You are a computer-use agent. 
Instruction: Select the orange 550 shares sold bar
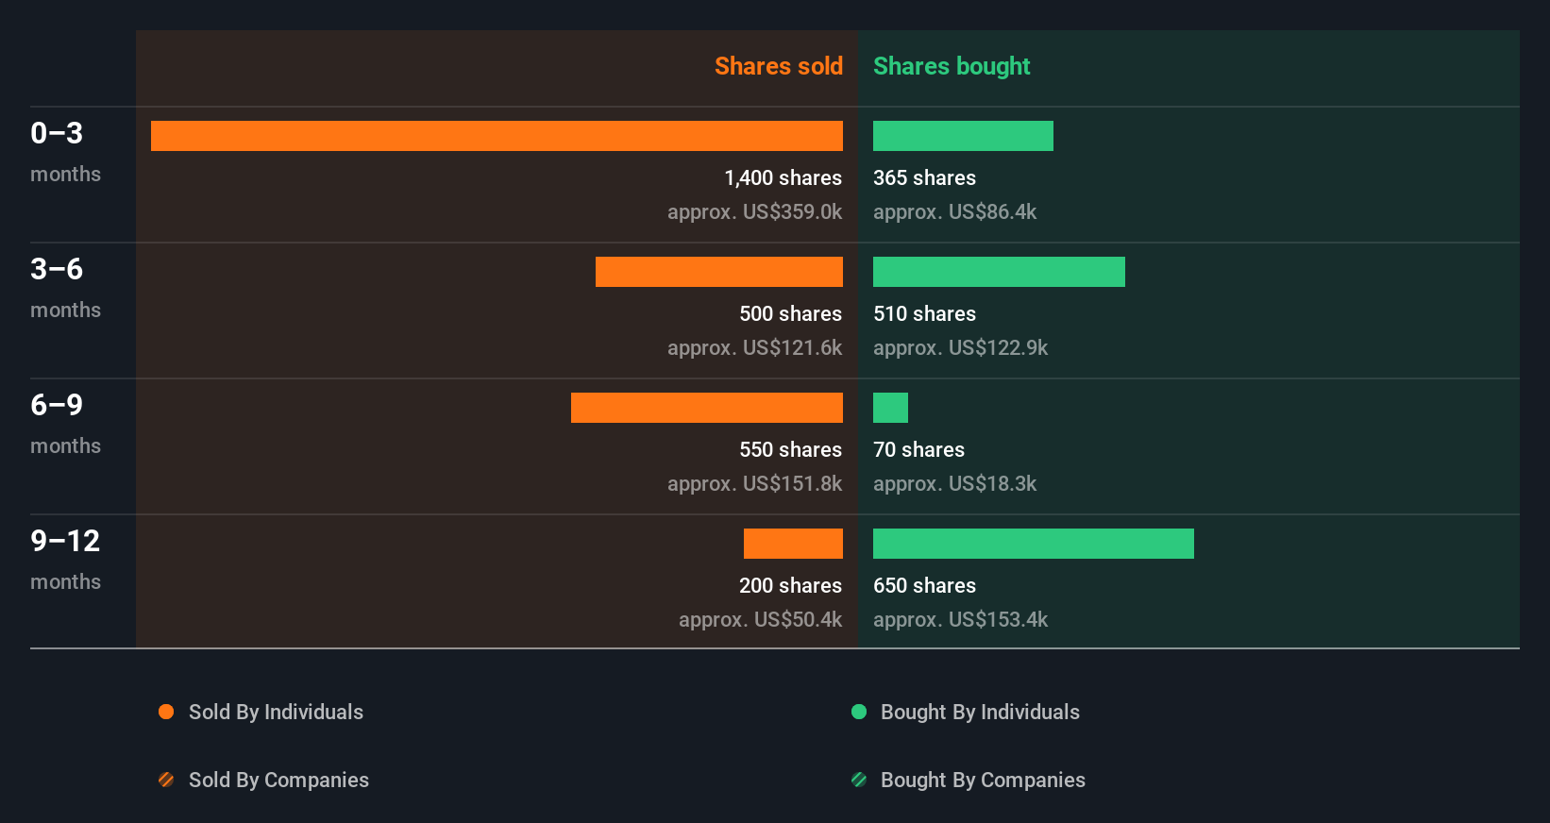[x=707, y=408]
